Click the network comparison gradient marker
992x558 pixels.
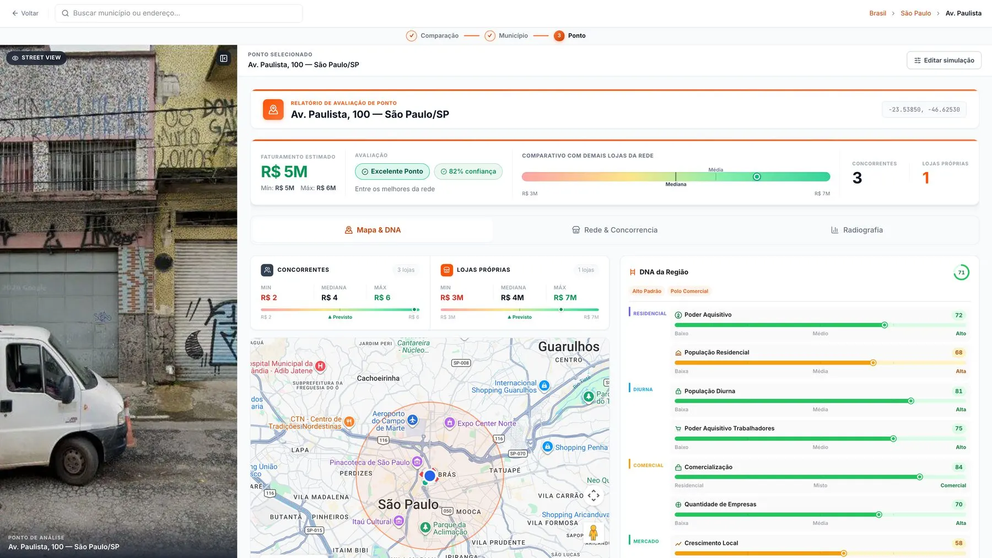coord(757,177)
